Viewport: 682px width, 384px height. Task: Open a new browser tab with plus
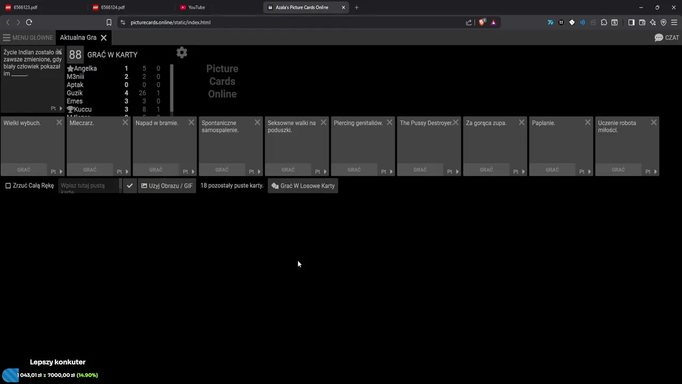[356, 7]
